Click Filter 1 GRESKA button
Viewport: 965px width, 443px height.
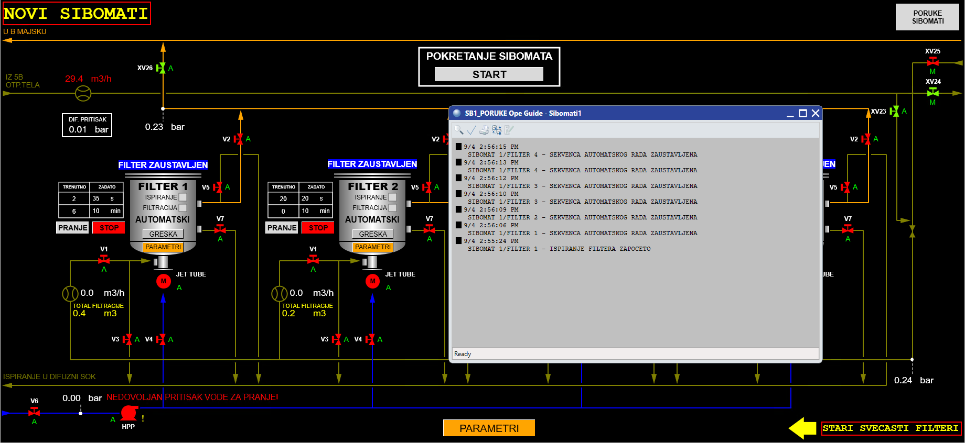163,234
